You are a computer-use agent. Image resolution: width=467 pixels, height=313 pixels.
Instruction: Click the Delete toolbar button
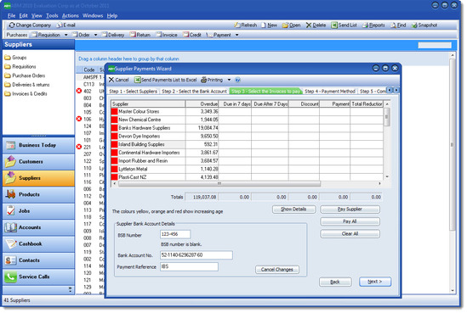click(316, 25)
